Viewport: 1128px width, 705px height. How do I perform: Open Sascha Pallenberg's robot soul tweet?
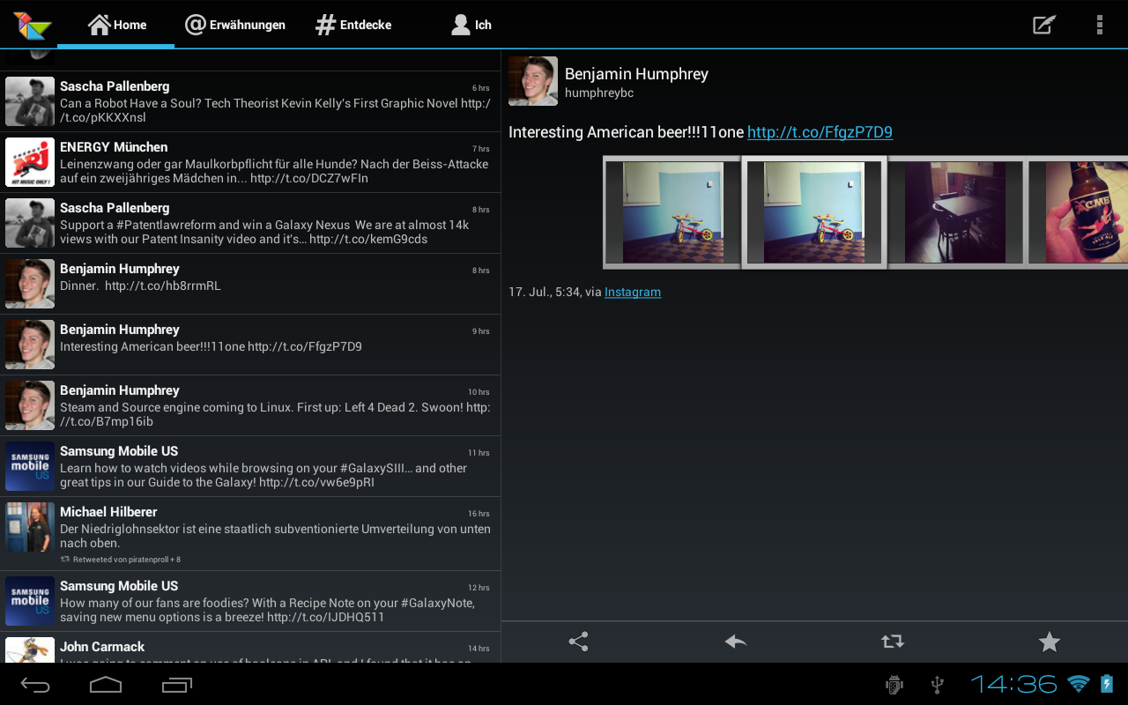pyautogui.click(x=250, y=101)
